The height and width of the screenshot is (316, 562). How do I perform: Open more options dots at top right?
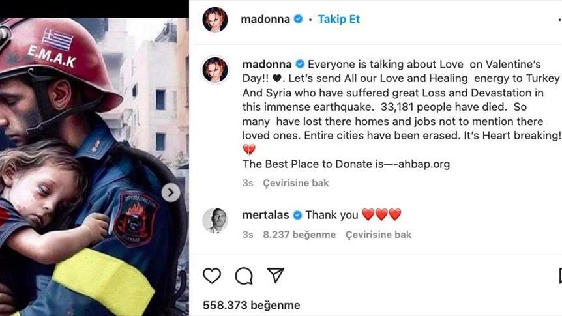[560, 20]
